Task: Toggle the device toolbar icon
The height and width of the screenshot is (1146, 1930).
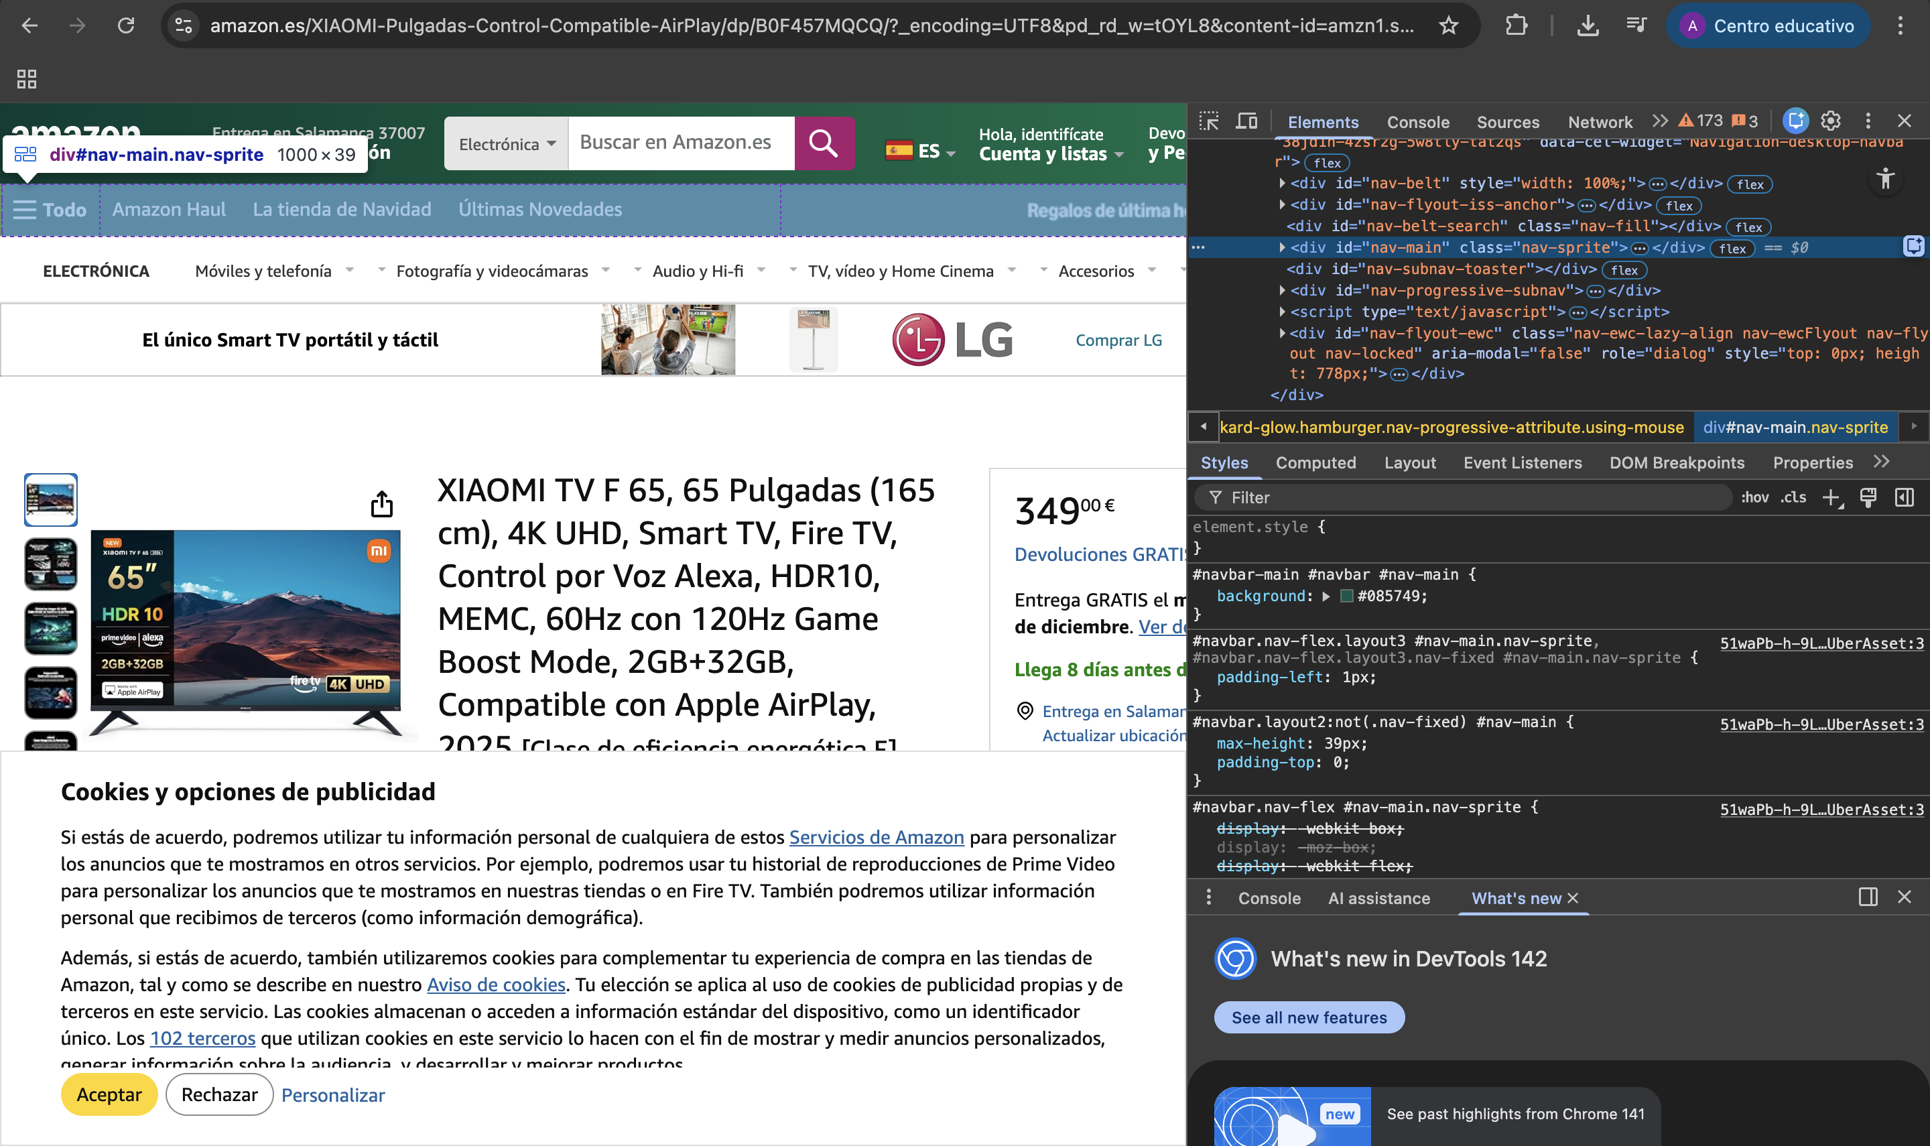Action: 1246,121
